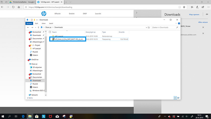The width and height of the screenshot is (211, 119).
Task: Sort by Grootte column header
Action: [x=122, y=32]
